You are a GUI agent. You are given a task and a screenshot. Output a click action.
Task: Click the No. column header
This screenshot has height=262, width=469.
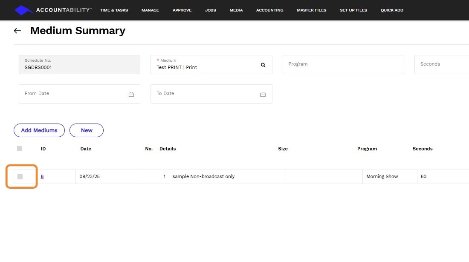point(149,149)
